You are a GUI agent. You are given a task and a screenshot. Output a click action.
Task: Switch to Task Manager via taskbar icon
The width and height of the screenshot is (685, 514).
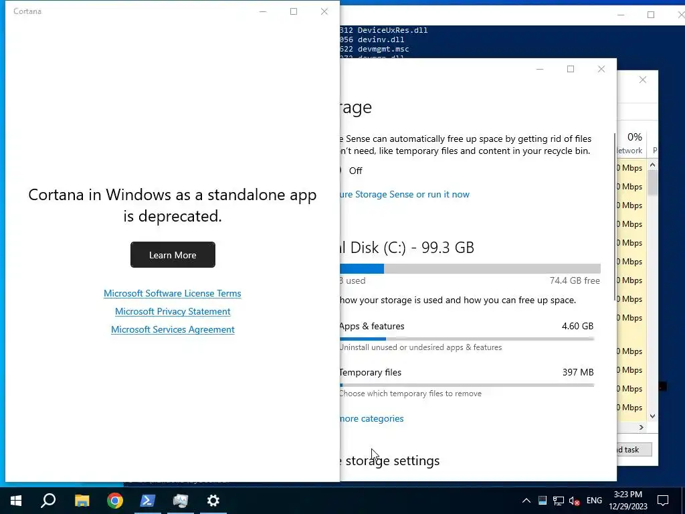click(181, 501)
